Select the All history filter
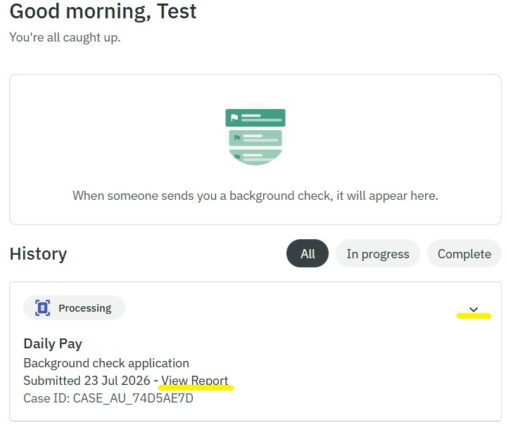 point(308,253)
